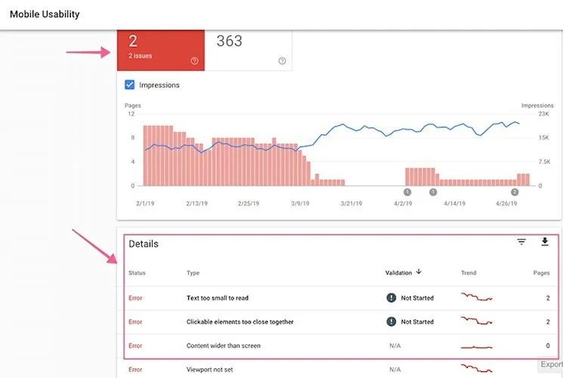Image resolution: width=563 pixels, height=378 pixels.
Task: Click Error status of Text too small row
Action: [x=135, y=298]
